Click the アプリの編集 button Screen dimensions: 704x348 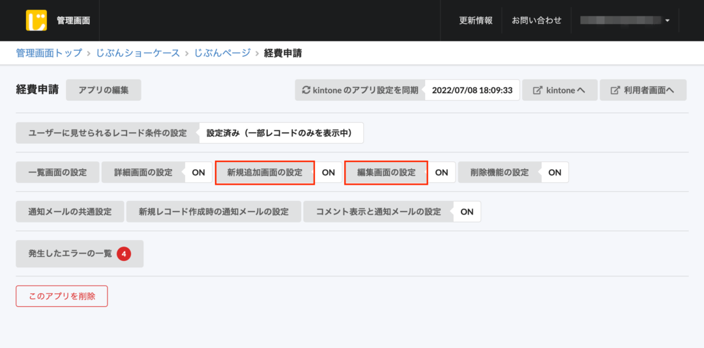click(x=104, y=90)
